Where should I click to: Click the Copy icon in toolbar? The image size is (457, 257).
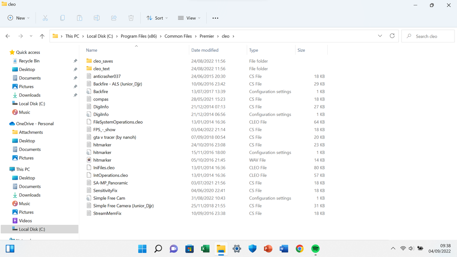pos(62,18)
